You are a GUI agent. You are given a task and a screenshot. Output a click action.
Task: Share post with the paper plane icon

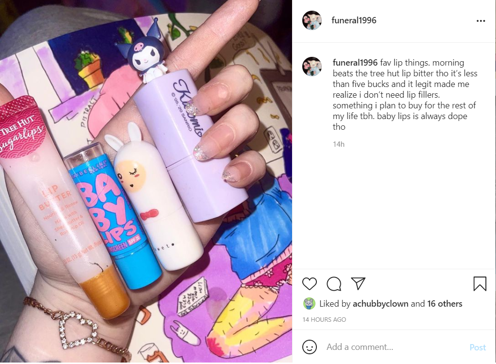358,283
